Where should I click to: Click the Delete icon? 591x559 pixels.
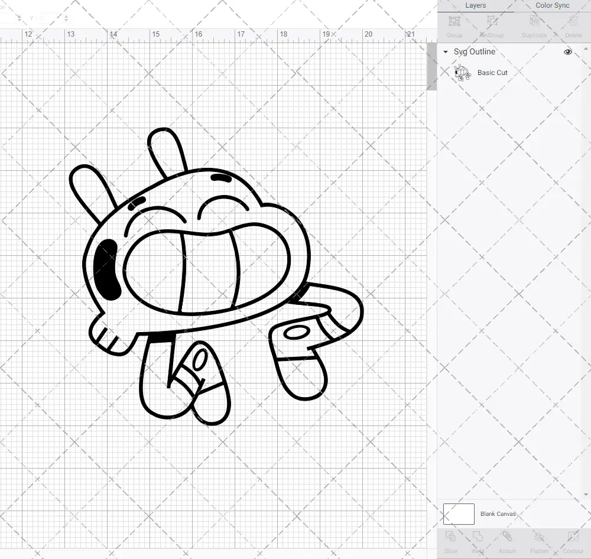coord(573,21)
